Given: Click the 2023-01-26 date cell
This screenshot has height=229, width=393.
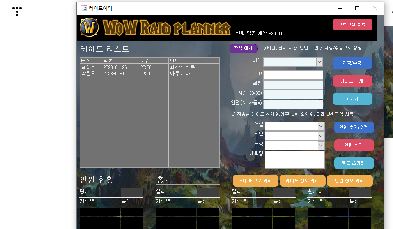Looking at the screenshot, I should (115, 67).
